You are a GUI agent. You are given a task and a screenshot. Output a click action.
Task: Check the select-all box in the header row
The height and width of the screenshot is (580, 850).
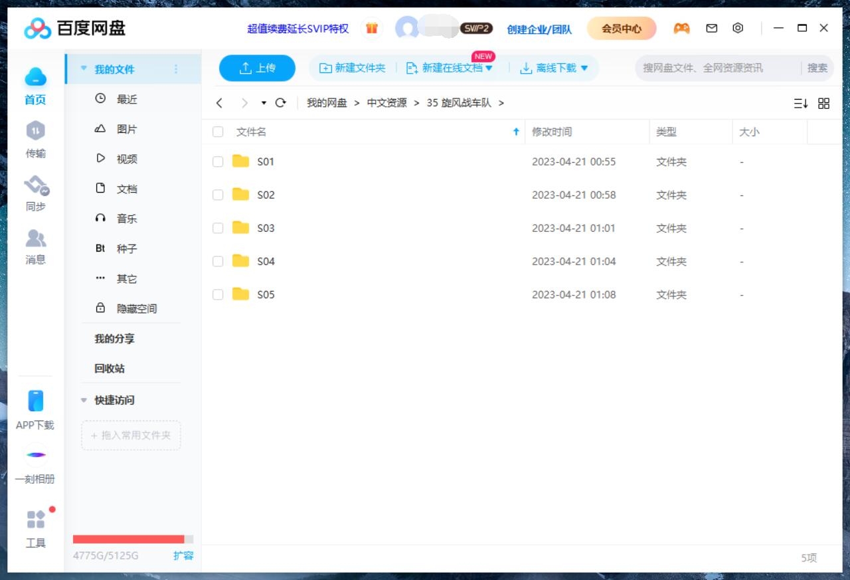(x=218, y=132)
